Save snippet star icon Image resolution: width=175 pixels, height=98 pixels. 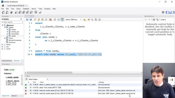pyautogui.click(x=84, y=20)
